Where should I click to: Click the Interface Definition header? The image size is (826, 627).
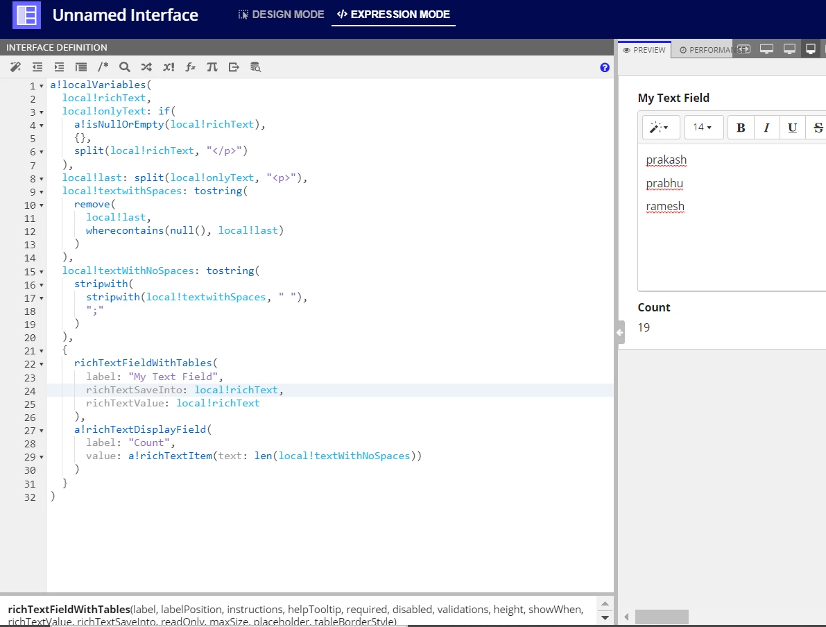(x=56, y=47)
